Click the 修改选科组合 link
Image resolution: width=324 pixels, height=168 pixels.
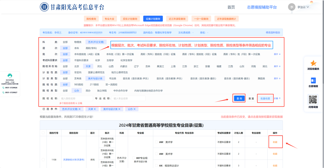273,32
